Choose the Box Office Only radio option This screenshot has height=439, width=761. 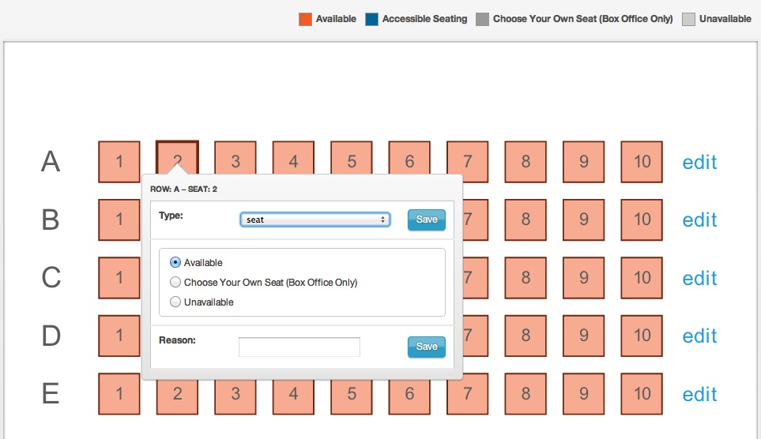[175, 283]
